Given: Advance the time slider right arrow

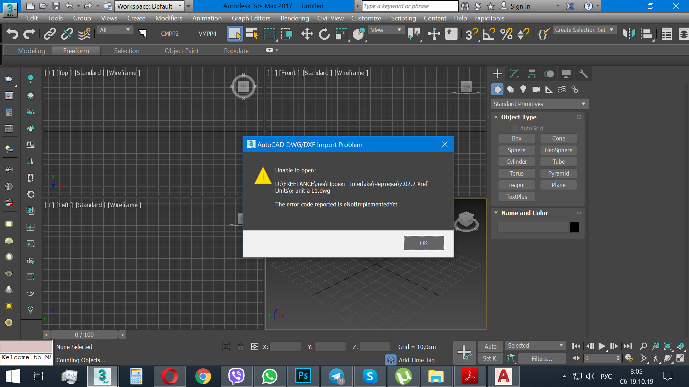Looking at the screenshot, I should pos(122,335).
